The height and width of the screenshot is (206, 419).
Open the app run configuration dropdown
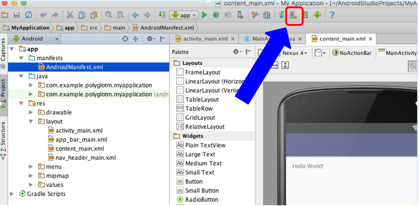tap(184, 15)
